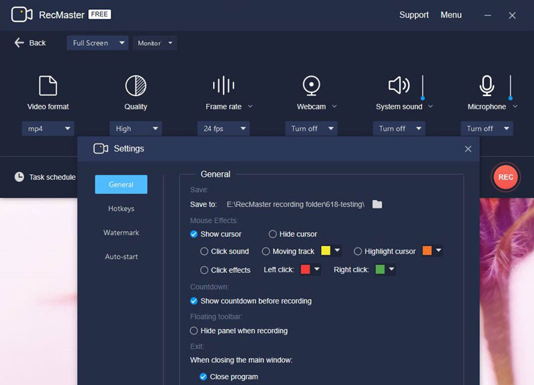Screen dimensions: 534x385
Task: Switch to the Hotkeys settings tab
Action: [121, 208]
